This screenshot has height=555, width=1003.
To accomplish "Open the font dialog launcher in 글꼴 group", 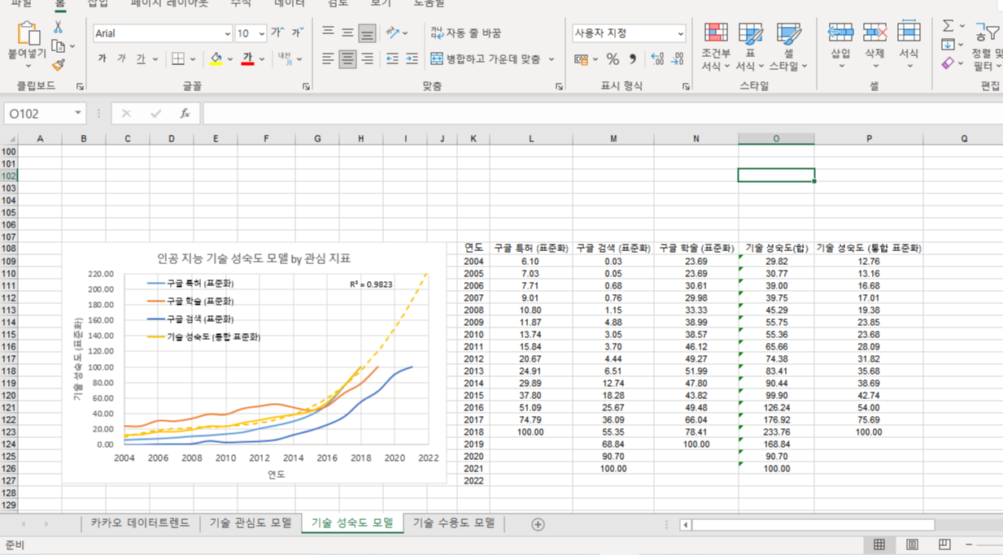I will [x=306, y=86].
